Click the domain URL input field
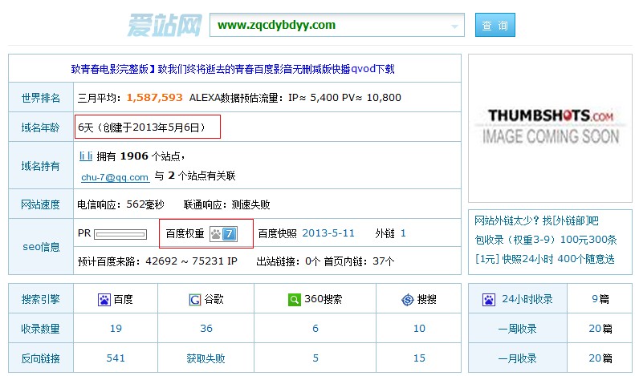This screenshot has height=376, width=635. pyautogui.click(x=329, y=25)
